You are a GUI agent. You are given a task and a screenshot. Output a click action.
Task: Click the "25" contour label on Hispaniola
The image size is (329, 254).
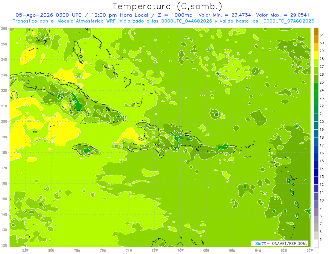click(x=175, y=150)
